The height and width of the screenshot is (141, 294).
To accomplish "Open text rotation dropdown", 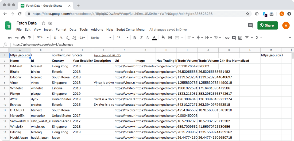I will coord(218,38).
